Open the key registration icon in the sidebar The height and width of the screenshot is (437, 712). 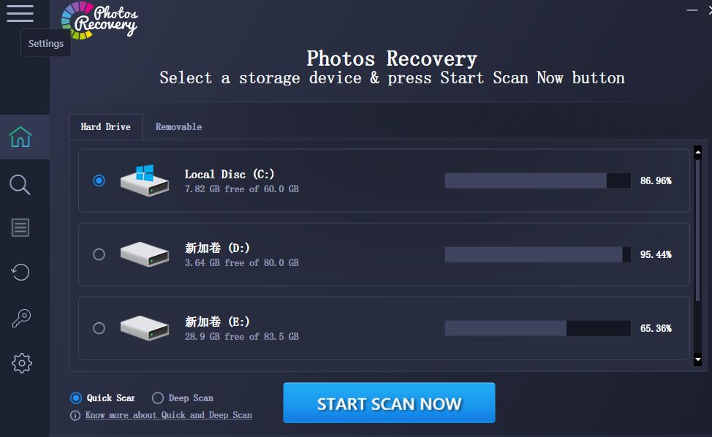[21, 318]
